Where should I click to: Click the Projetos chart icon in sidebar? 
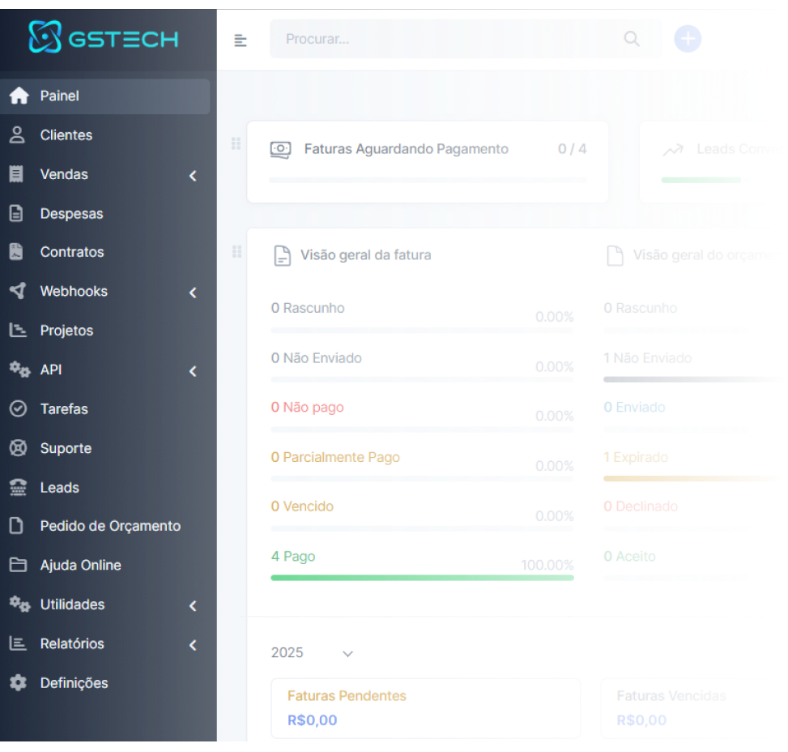pos(18,331)
